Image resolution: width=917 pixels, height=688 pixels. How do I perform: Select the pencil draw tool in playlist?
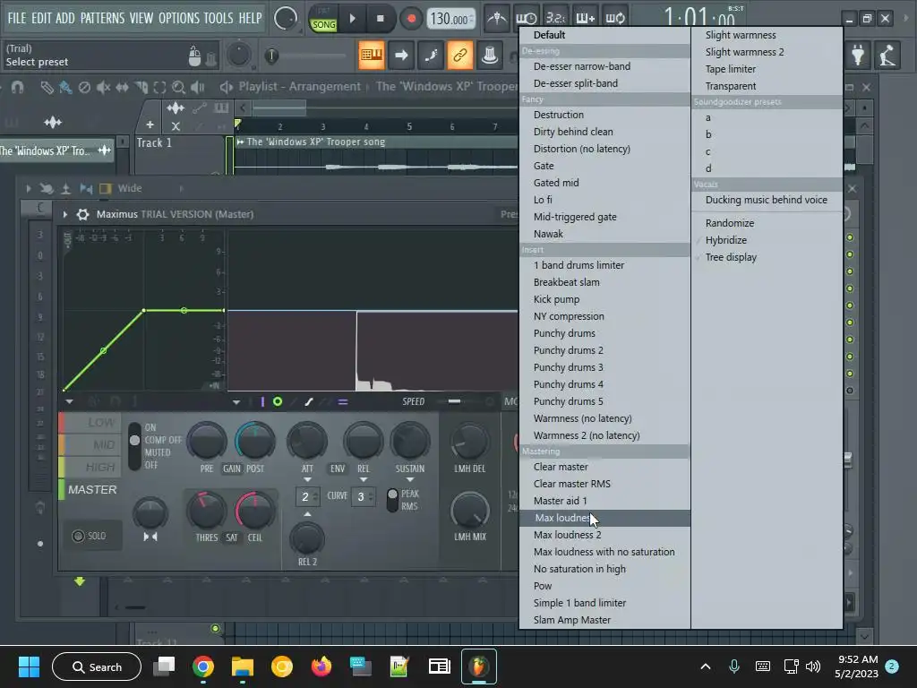(x=47, y=88)
